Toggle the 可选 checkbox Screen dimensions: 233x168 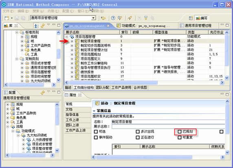(96, 131)
